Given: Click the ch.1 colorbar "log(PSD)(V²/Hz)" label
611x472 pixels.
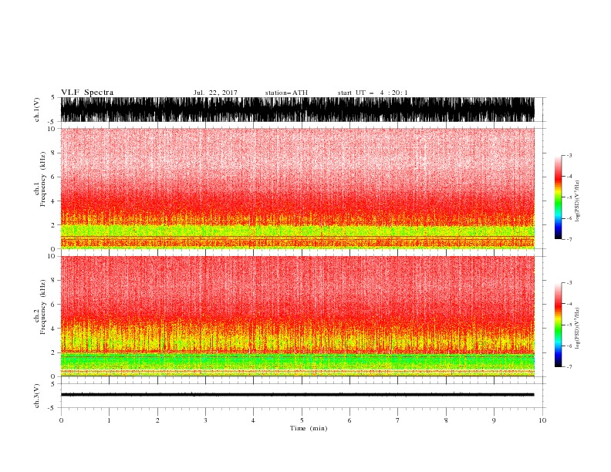Looking at the screenshot, I should (x=577, y=201).
